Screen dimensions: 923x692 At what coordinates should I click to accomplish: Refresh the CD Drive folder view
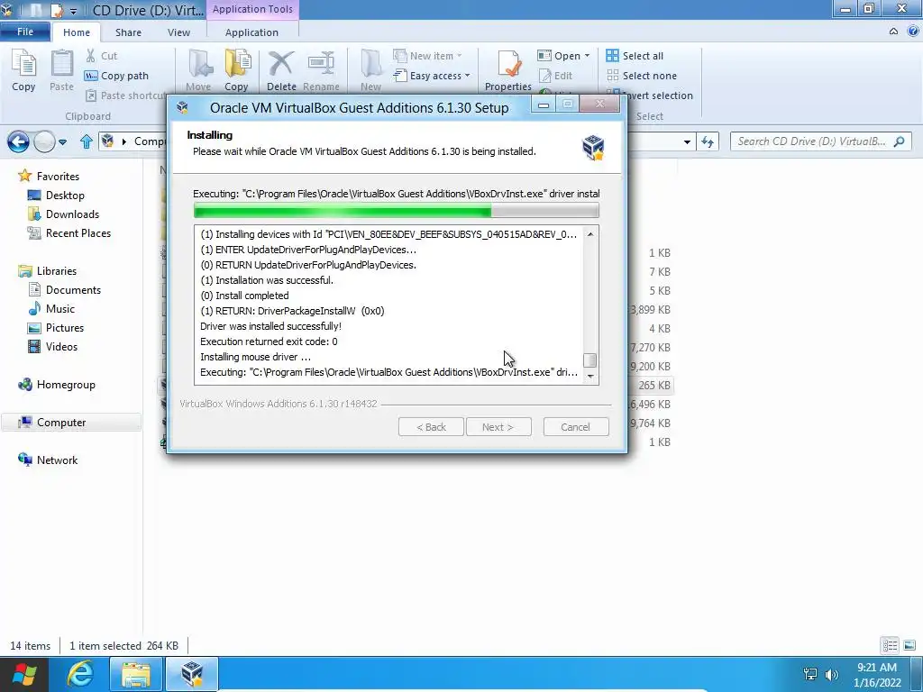point(708,141)
